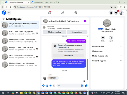Open a new browser tab
Image resolution: width=127 pixels, height=95 pixels.
click(x=58, y=2)
